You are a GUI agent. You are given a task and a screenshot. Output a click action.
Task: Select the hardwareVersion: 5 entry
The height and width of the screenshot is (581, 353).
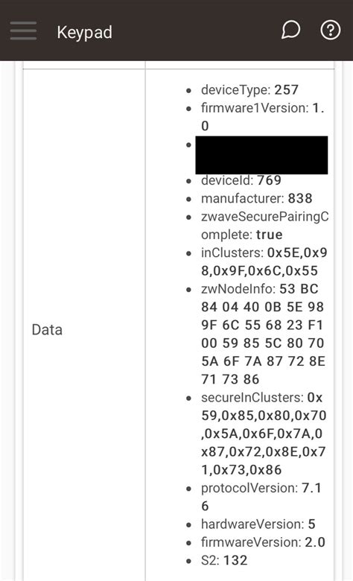[258, 524]
